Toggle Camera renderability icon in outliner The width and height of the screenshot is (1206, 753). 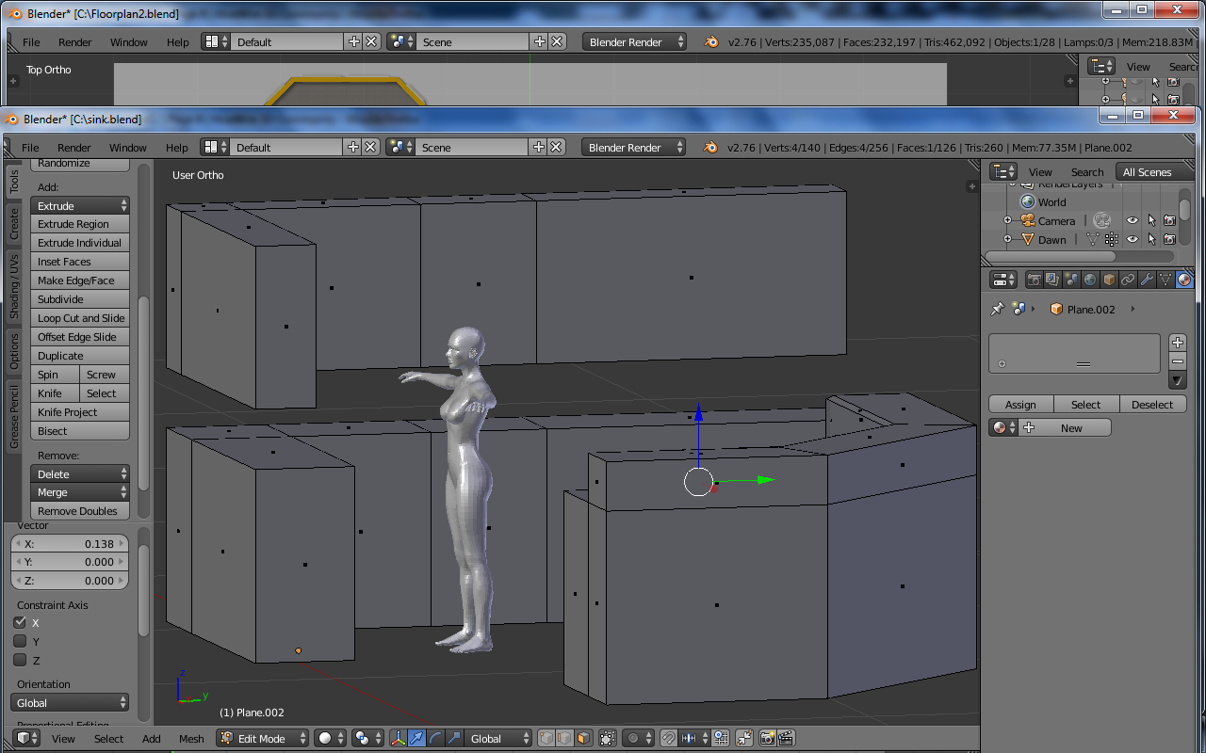(1170, 221)
